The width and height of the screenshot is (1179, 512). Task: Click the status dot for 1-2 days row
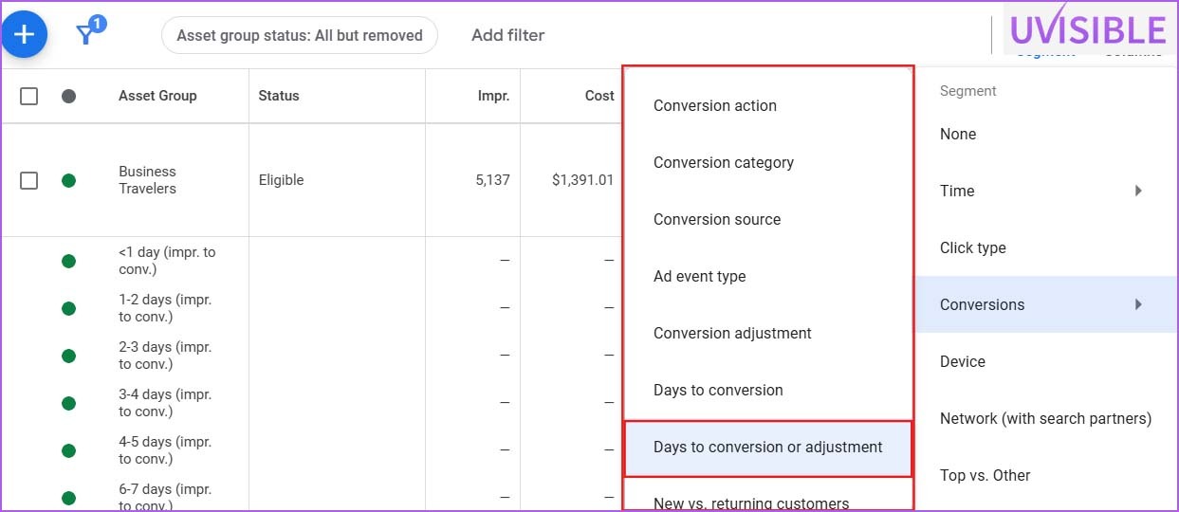click(68, 308)
